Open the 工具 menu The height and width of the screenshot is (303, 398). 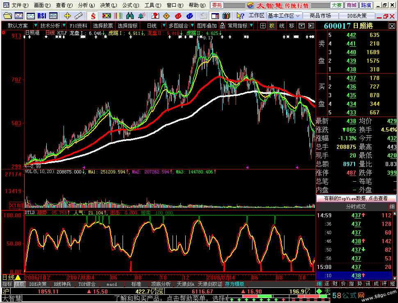coord(153,5)
